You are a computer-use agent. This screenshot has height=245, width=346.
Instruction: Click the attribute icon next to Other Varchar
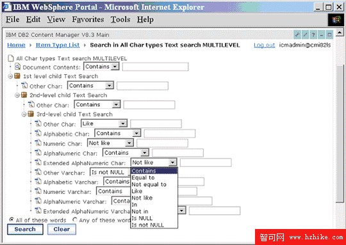click(x=38, y=172)
